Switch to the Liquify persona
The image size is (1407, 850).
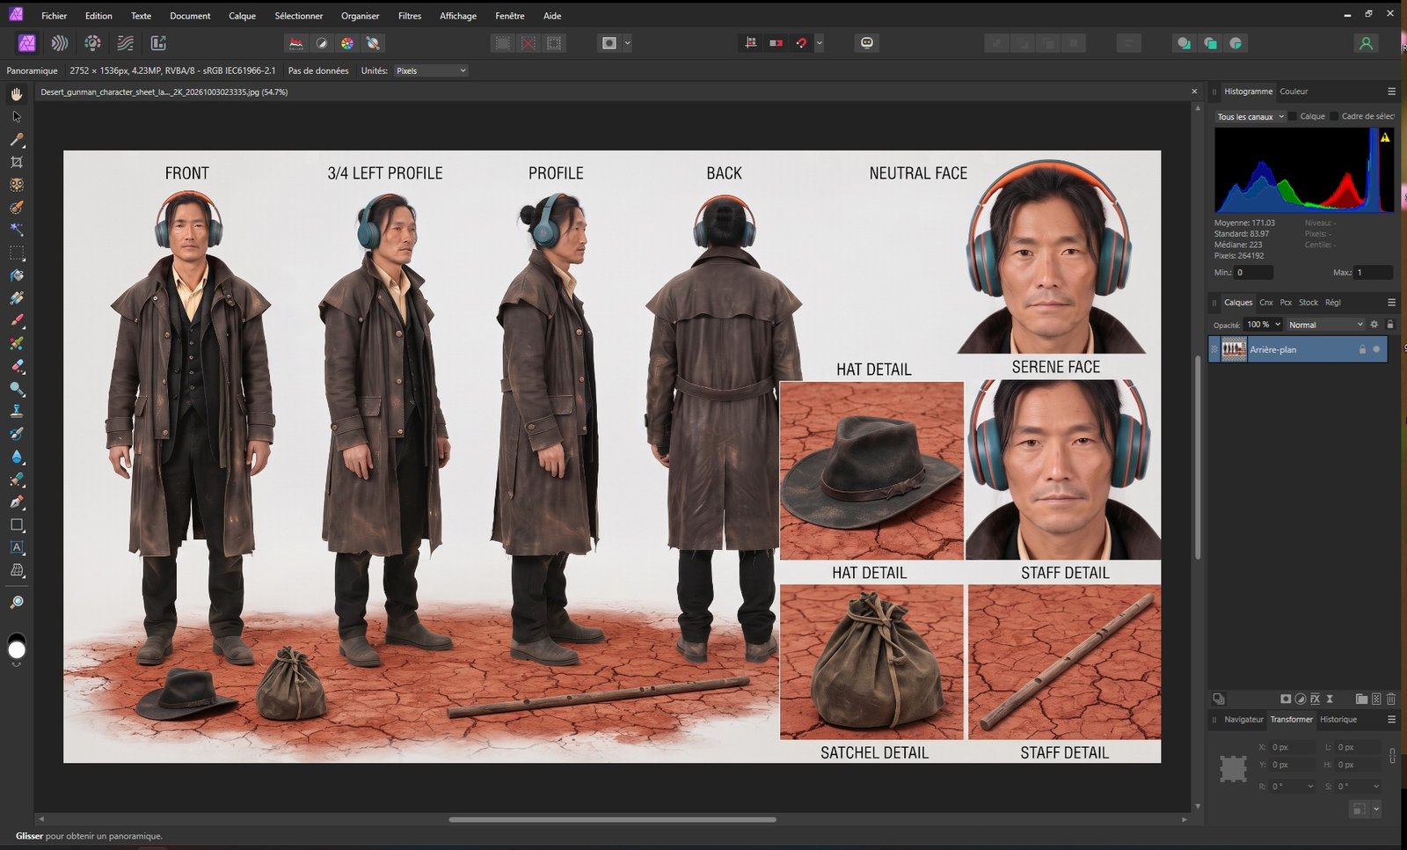(60, 43)
